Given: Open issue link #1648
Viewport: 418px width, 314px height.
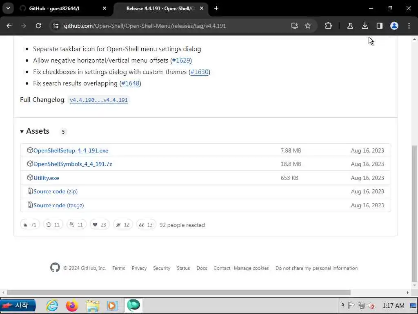Looking at the screenshot, I should click(x=130, y=83).
